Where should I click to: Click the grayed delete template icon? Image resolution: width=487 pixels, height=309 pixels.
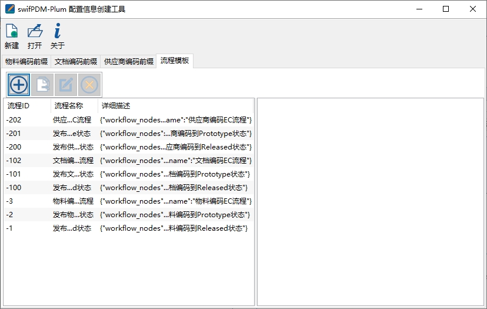(x=89, y=85)
